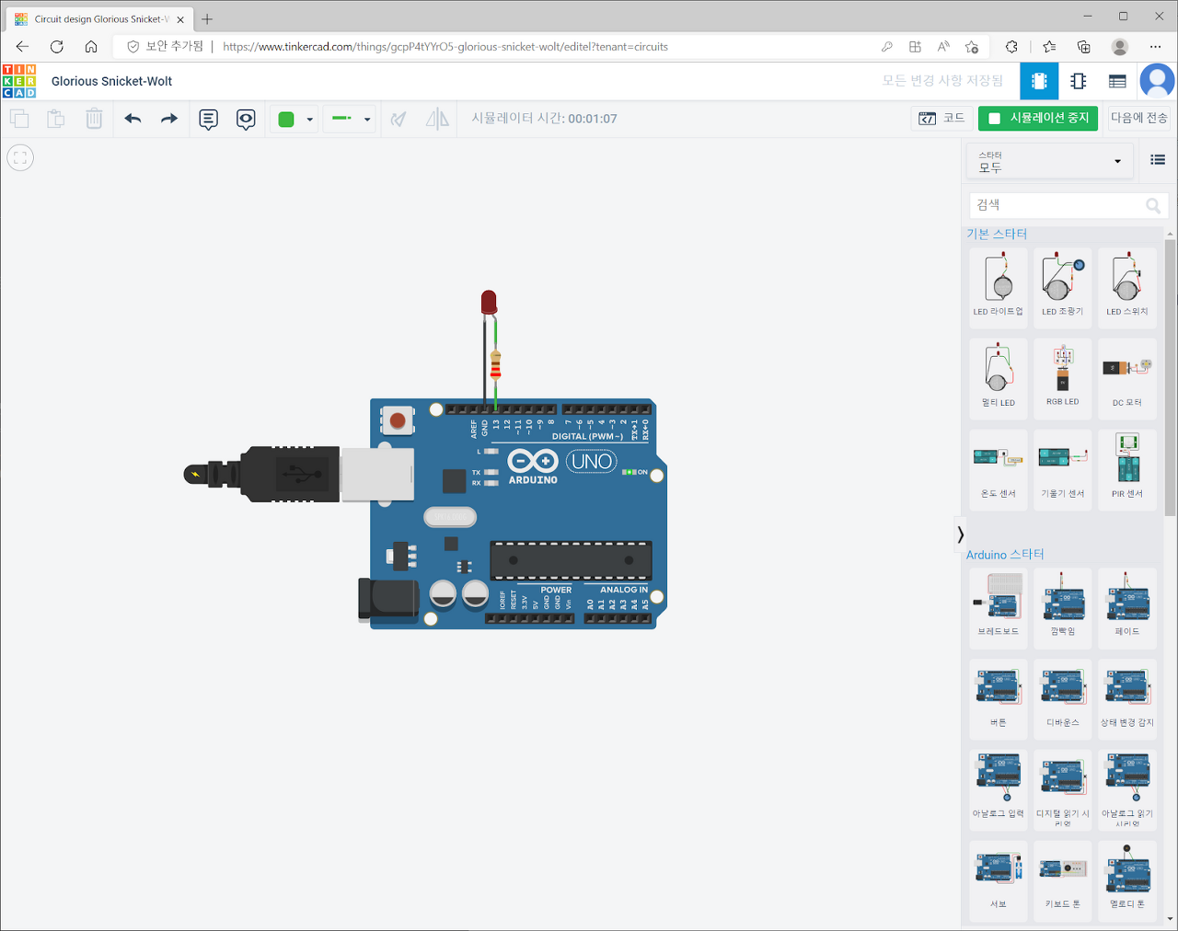Click the browser address bar URL

[445, 46]
